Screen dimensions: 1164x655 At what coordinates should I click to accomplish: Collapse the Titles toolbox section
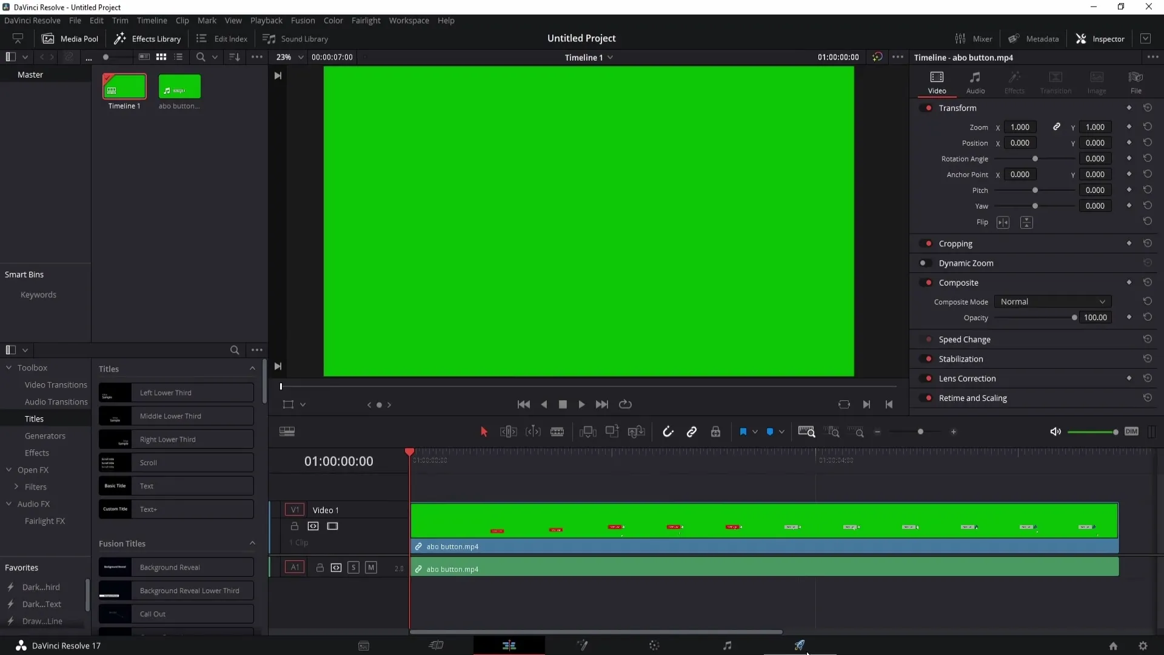click(253, 369)
